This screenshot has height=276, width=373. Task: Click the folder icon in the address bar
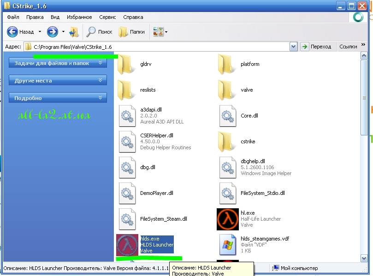(x=28, y=47)
